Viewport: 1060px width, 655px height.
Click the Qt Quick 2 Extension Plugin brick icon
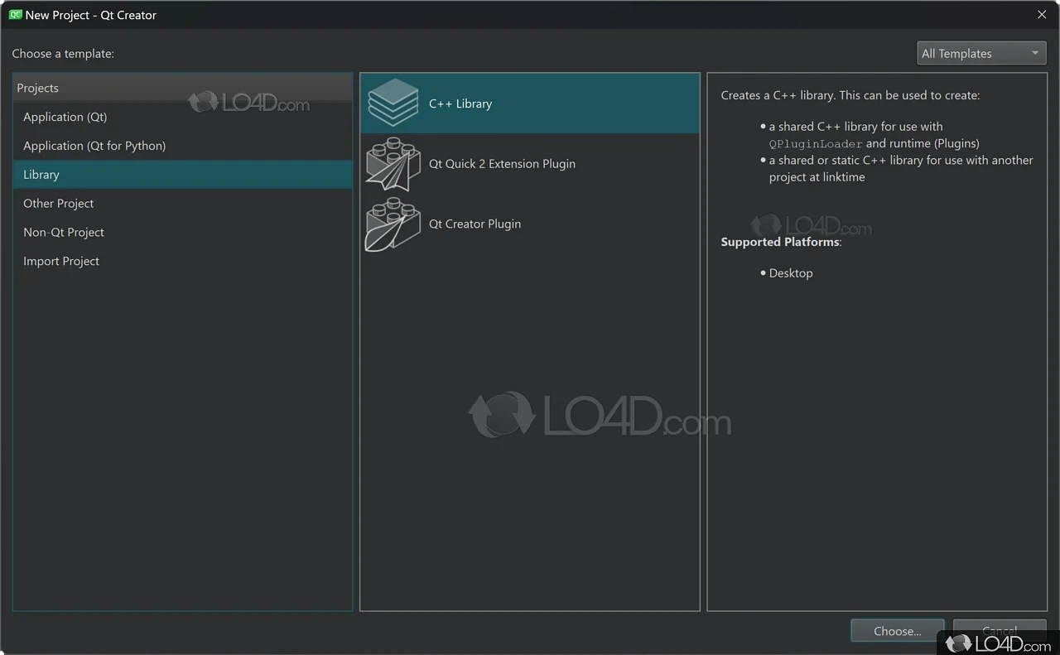click(x=393, y=164)
